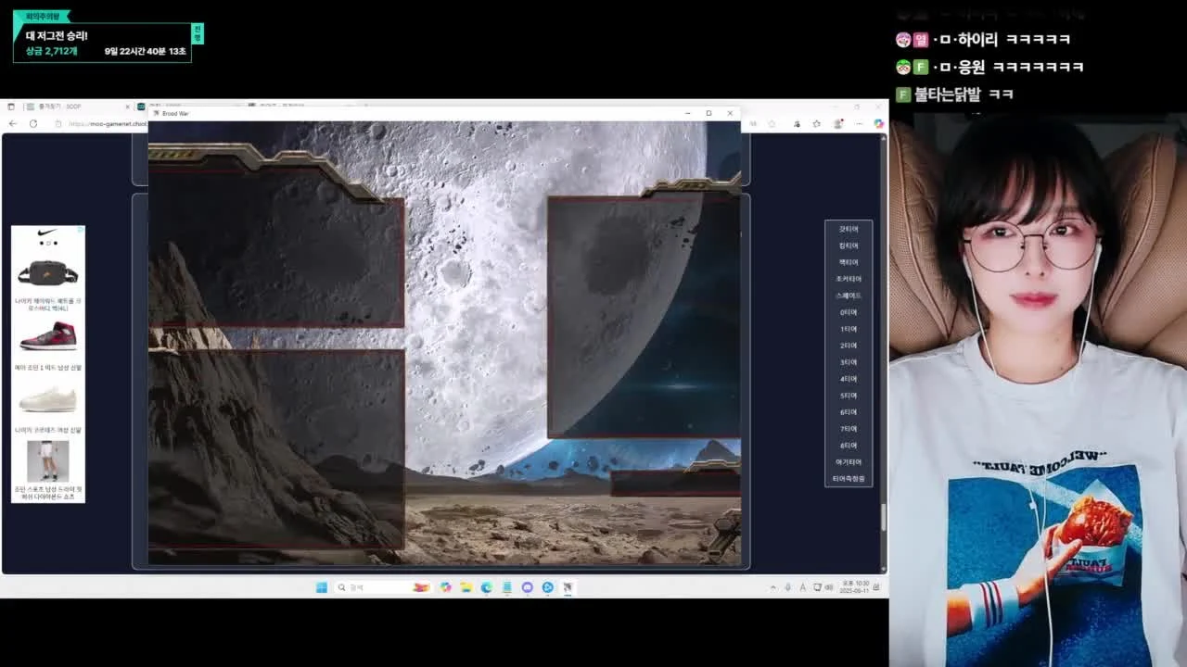This screenshot has width=1187, height=667.
Task: Open the purple chat app in taskbar
Action: click(528, 587)
